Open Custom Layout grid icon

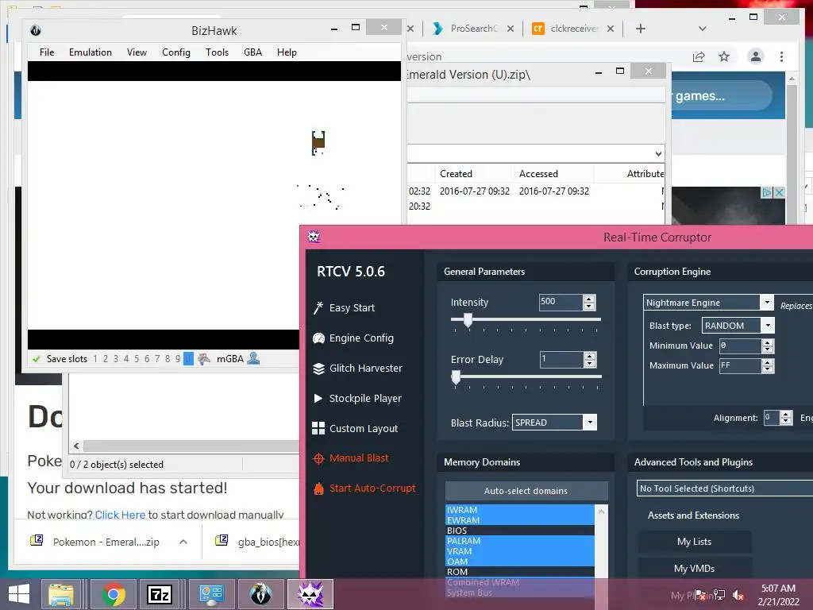coord(318,428)
